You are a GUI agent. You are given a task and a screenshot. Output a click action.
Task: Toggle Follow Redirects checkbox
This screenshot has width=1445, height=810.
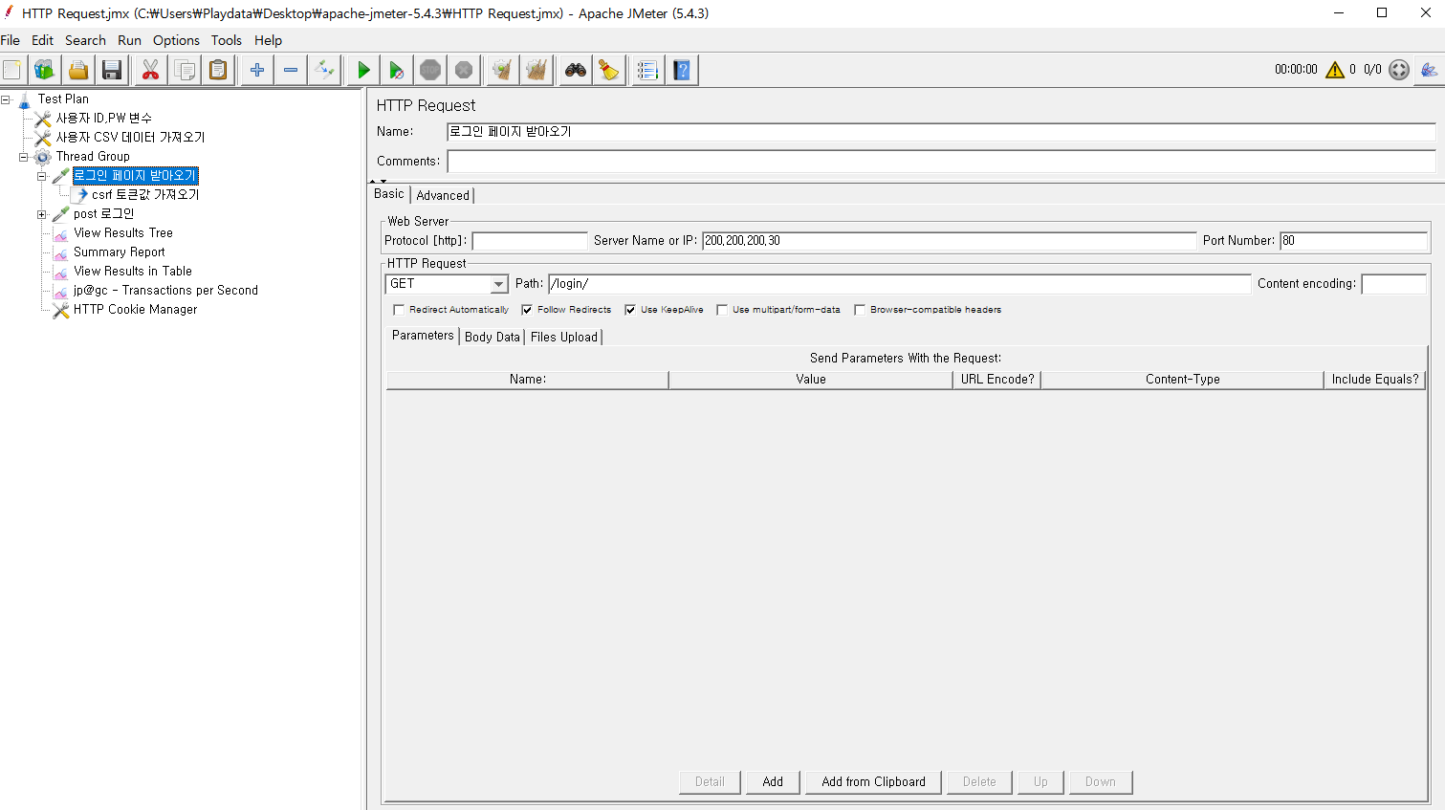[x=527, y=310]
